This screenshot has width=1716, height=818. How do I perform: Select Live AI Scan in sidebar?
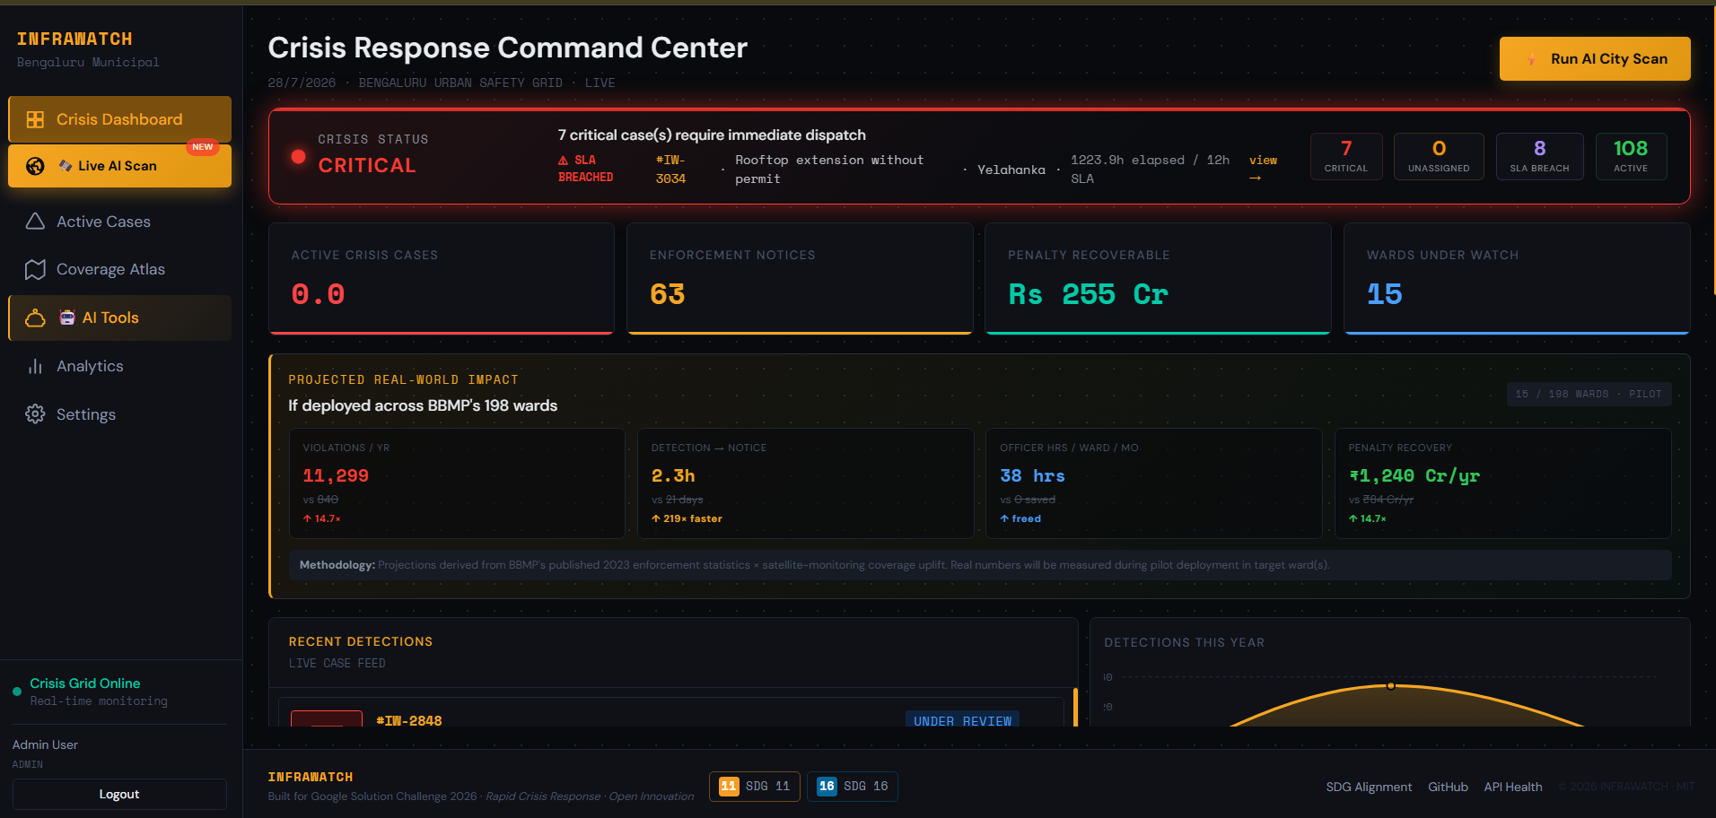(119, 166)
